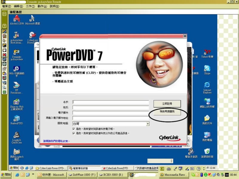
Task: Open the 我的Logitech圖片 desktop icon
Action: point(17,155)
